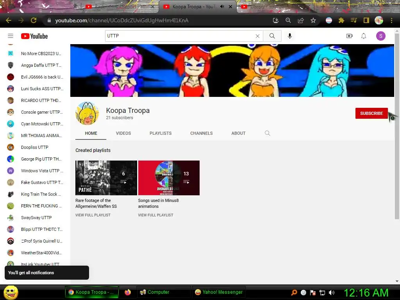Open the Create video icon
Viewport: 400px width, 300px height.
pyautogui.click(x=350, y=36)
